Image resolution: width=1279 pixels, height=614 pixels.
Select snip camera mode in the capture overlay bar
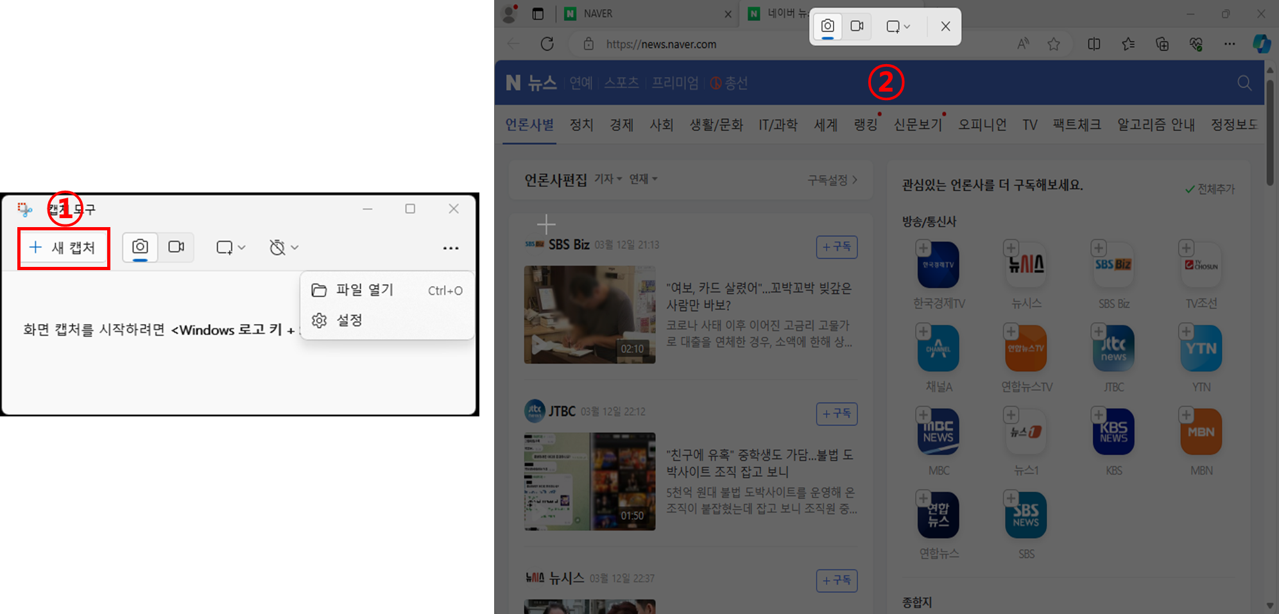pyautogui.click(x=828, y=26)
